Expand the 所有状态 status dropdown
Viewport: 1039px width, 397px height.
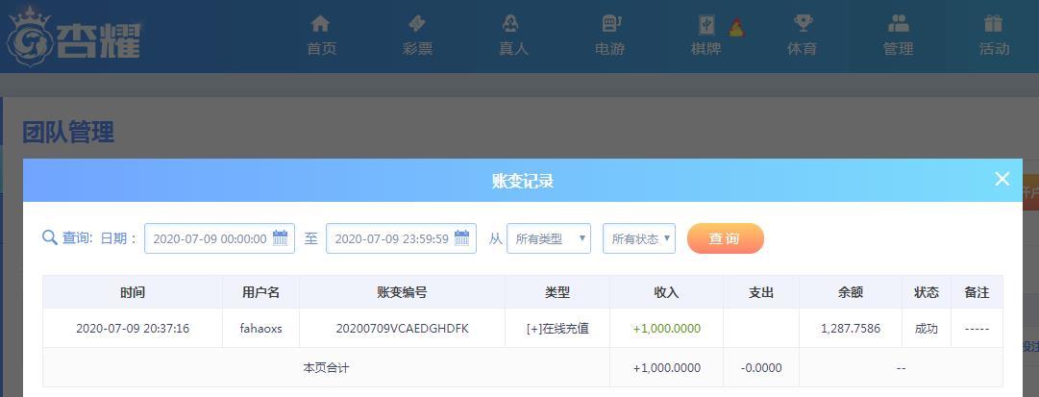coord(638,238)
